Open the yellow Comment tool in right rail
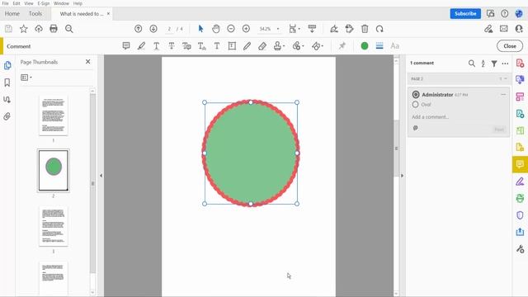Image resolution: width=528 pixels, height=297 pixels. click(x=520, y=164)
